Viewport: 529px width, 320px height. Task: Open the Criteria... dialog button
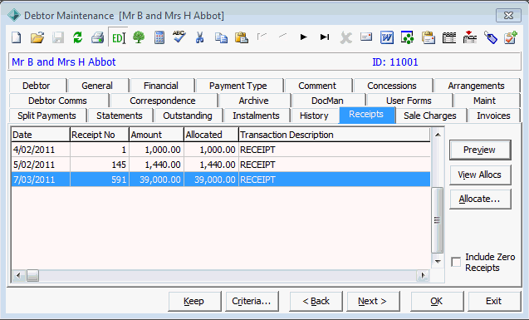point(252,301)
